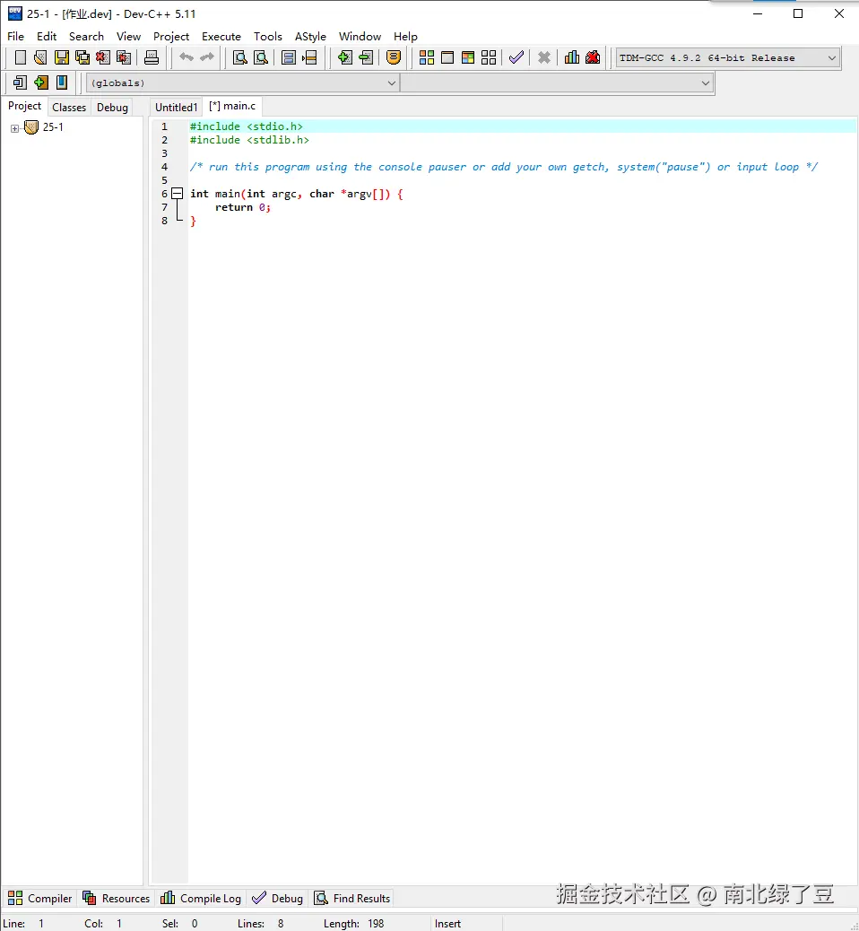Click the Undo arrow icon
Viewport: 859px width, 931px height.
tap(187, 57)
